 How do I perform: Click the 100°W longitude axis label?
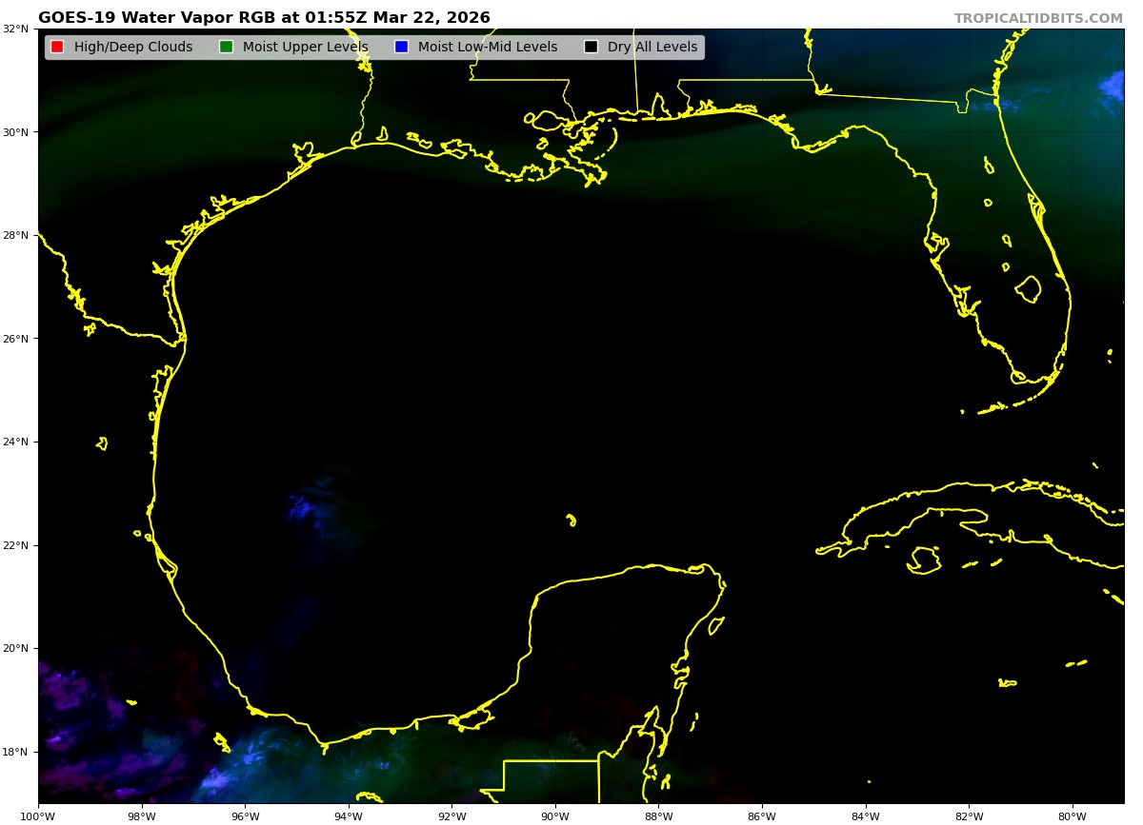[x=38, y=815]
